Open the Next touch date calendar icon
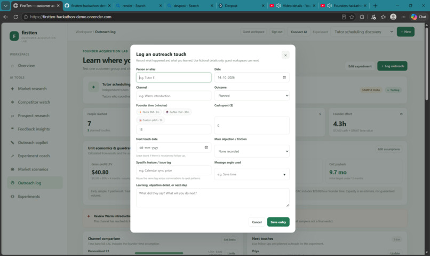 206,148
